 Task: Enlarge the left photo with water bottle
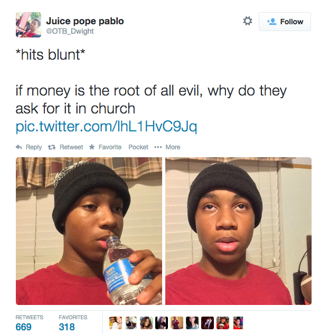[x=89, y=231]
